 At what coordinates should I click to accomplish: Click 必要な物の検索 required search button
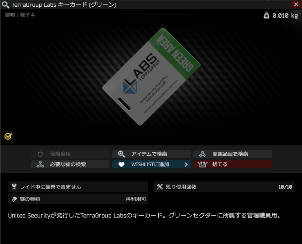[x=70, y=164]
